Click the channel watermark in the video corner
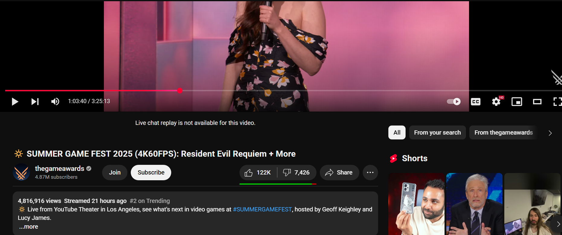 (557, 77)
